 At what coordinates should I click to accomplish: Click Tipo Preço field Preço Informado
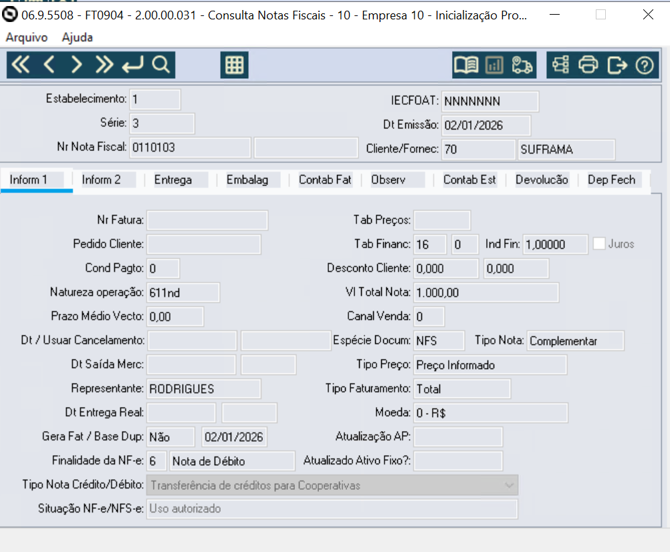(x=490, y=365)
